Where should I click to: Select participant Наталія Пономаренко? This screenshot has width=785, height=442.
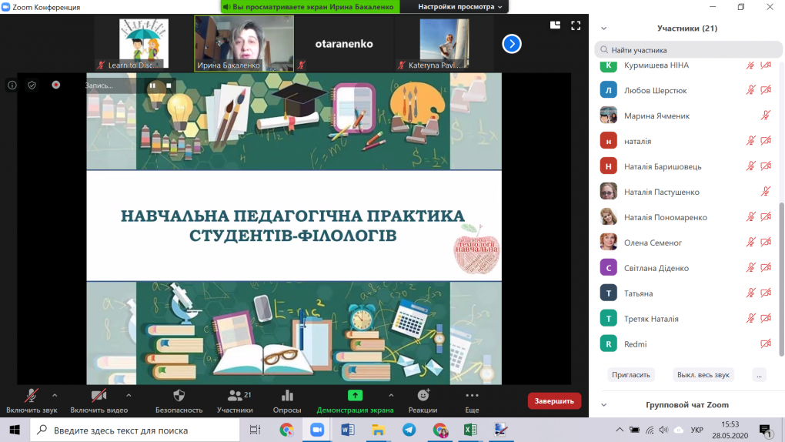pyautogui.click(x=686, y=217)
